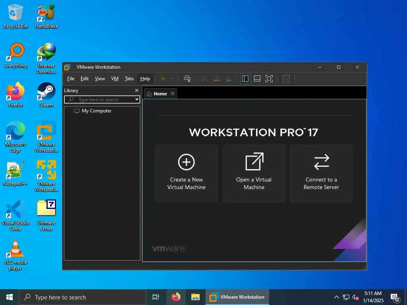407x305 pixels.
Task: Select the VLC media player desktop icon
Action: point(16,255)
